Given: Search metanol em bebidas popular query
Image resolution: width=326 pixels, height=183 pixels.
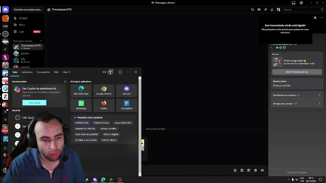Looking at the screenshot, I should click(x=85, y=129).
